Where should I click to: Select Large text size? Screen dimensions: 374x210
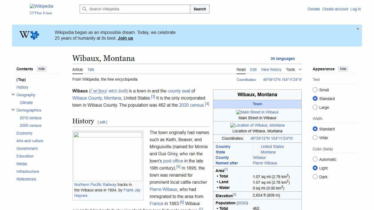tap(315, 107)
